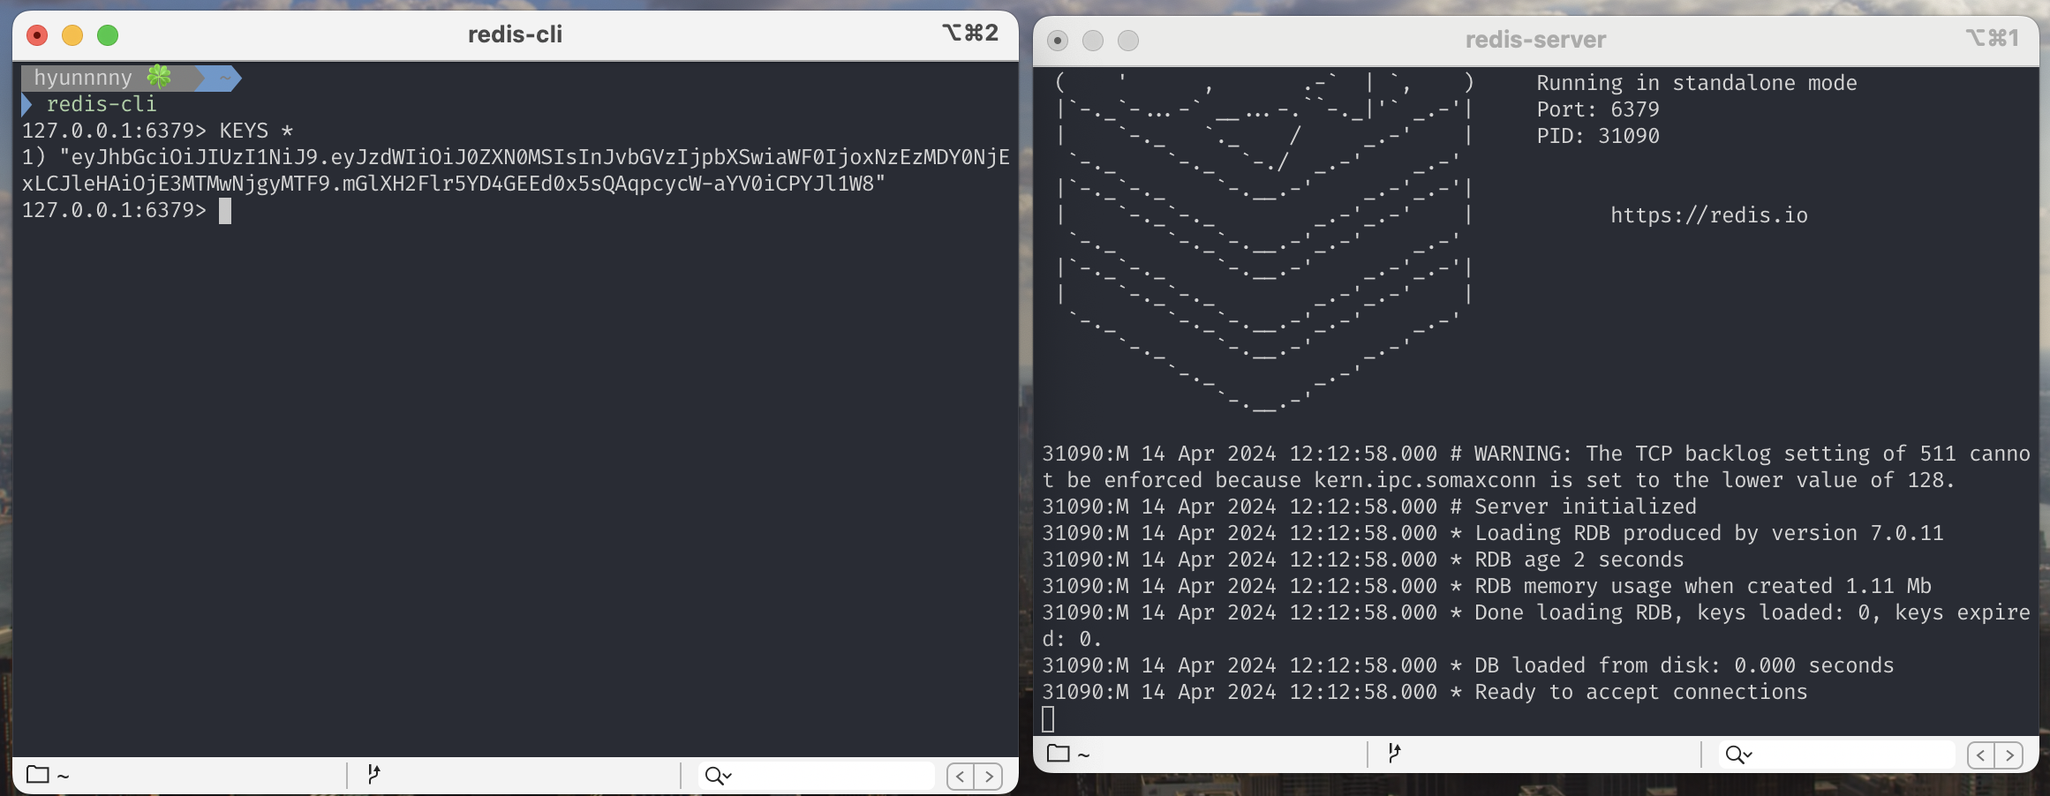Click the "PID: 31090" text
This screenshot has height=796, width=2050.
pos(1598,136)
